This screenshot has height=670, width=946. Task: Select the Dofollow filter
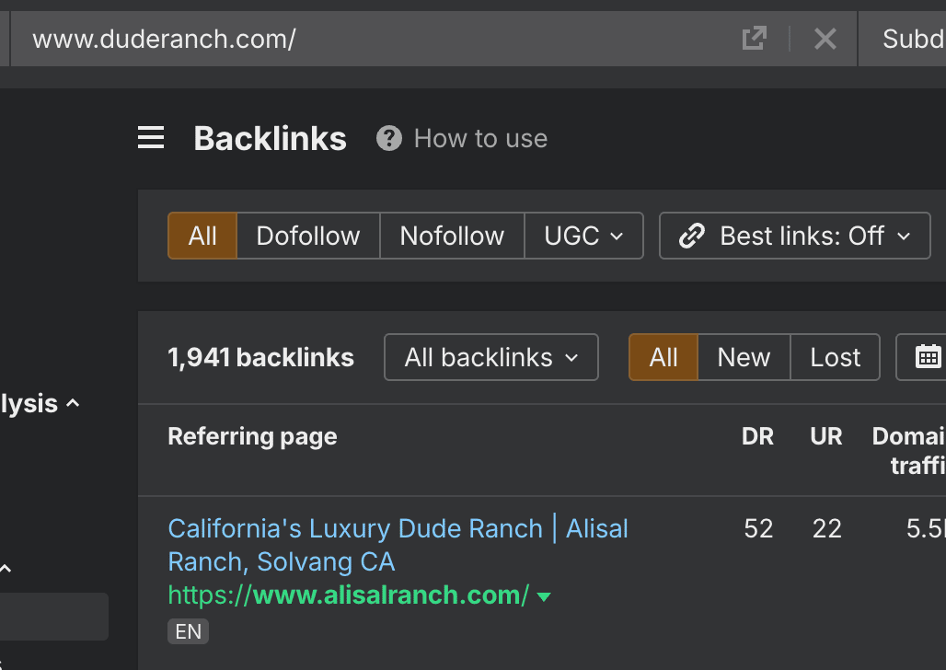[x=308, y=237]
